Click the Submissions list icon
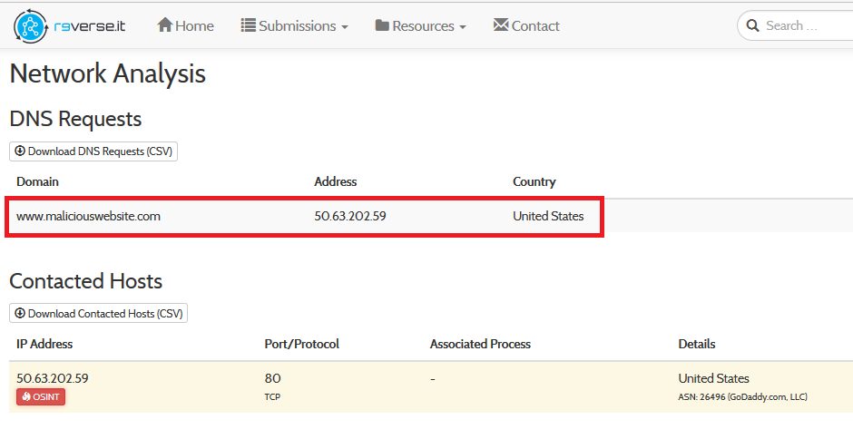 (248, 25)
